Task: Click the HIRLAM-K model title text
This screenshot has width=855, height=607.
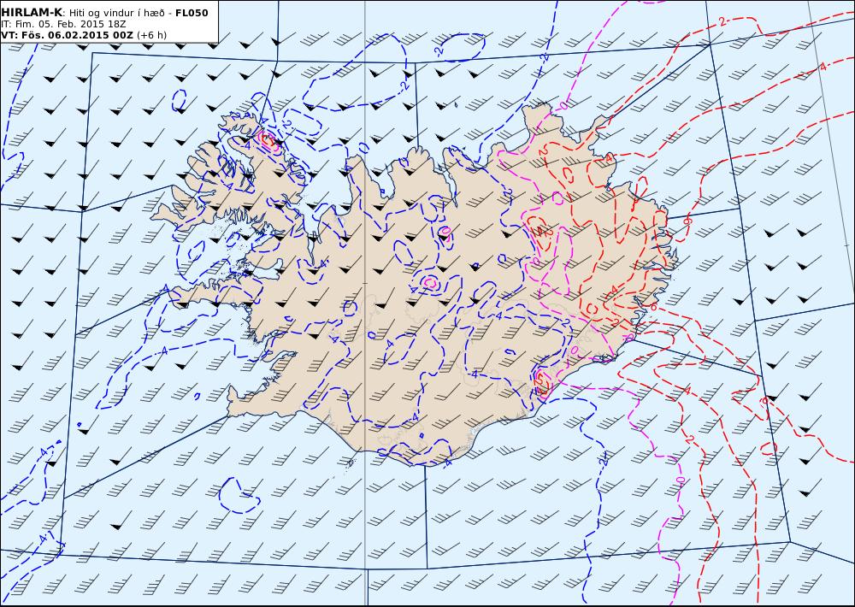Action: (x=32, y=13)
